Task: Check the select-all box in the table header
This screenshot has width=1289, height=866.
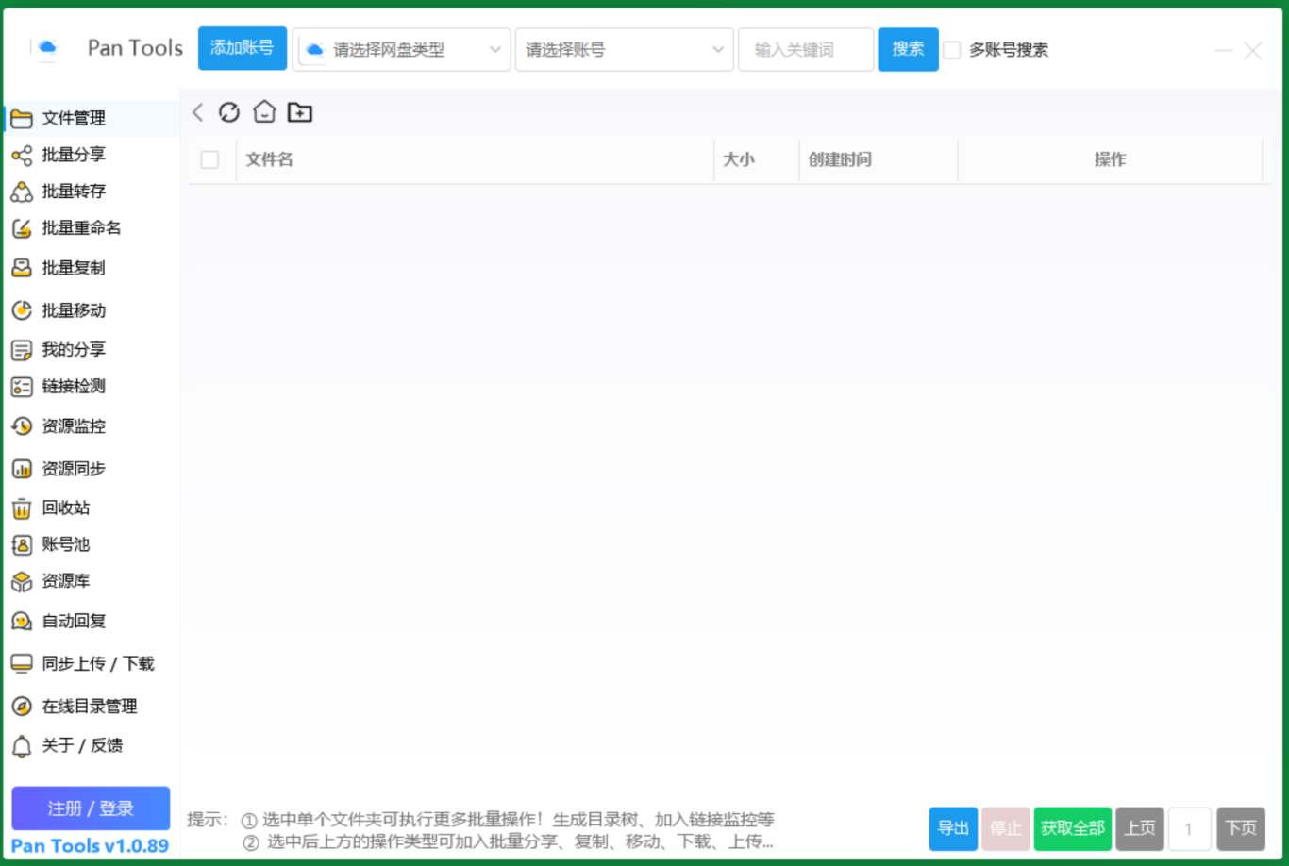Action: pos(210,159)
